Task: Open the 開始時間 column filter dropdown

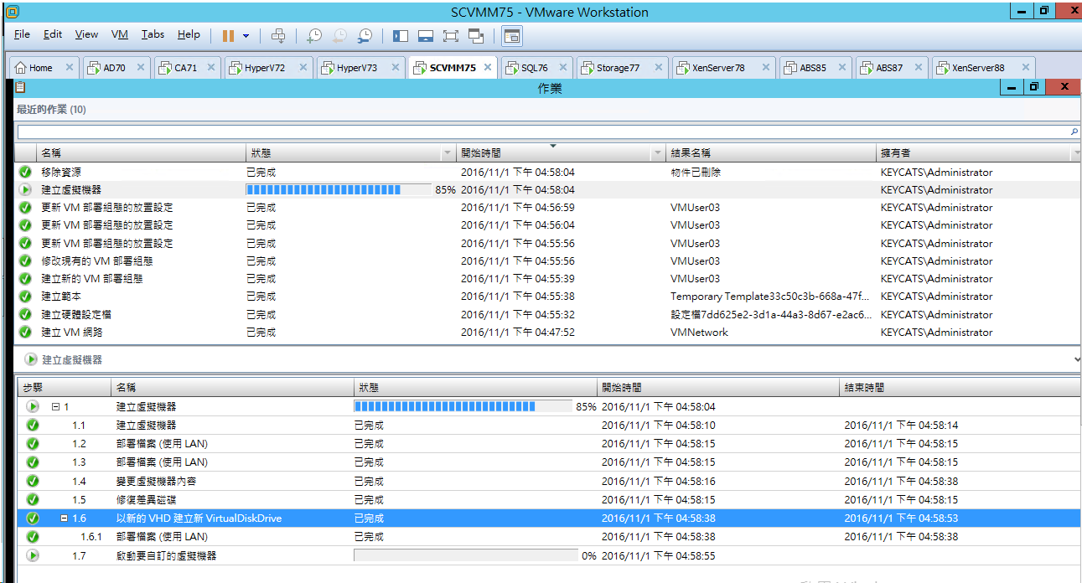Action: [x=657, y=153]
